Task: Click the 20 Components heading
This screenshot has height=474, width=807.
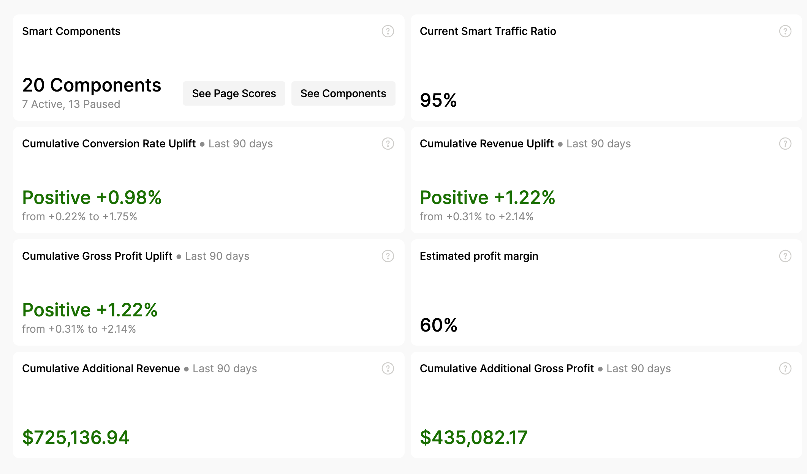Action: pyautogui.click(x=92, y=85)
